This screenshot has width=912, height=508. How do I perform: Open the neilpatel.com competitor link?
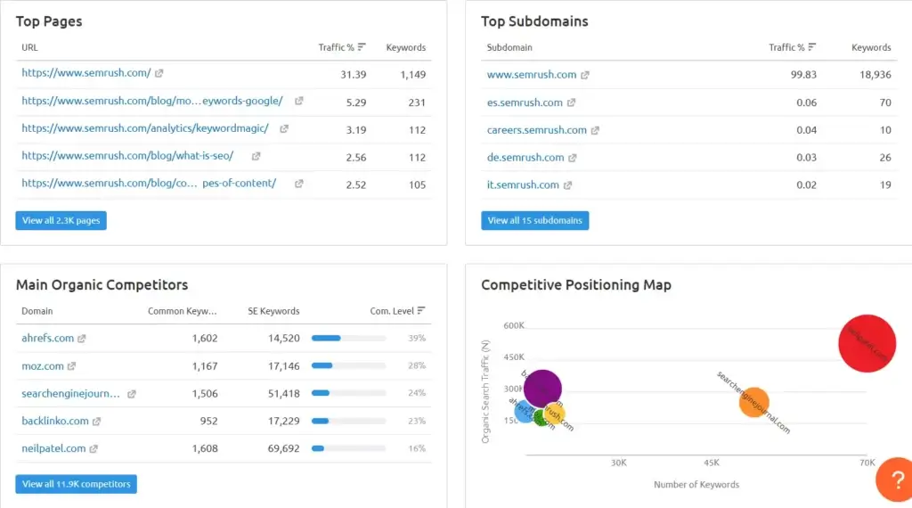(53, 448)
